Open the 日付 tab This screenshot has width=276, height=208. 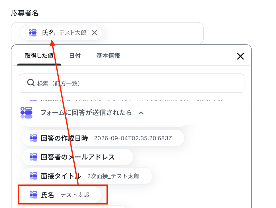pyautogui.click(x=75, y=56)
